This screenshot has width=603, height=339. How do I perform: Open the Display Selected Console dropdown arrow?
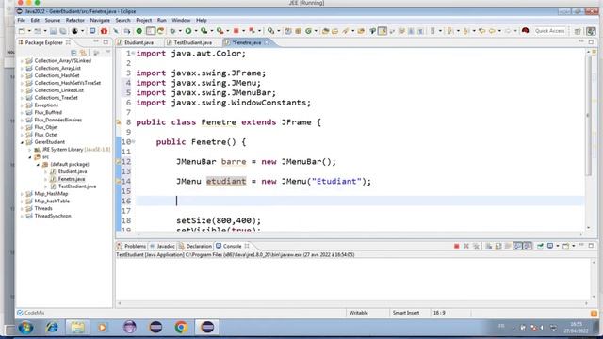tap(557, 246)
